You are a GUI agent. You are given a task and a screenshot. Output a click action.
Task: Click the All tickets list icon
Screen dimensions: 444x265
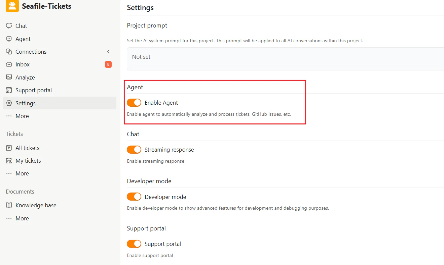coord(9,148)
